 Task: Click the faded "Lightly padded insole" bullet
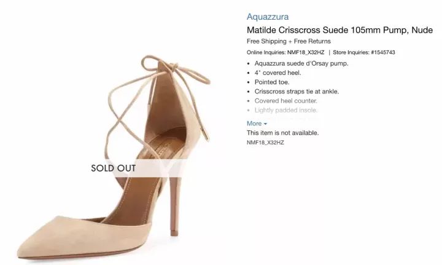(285, 110)
